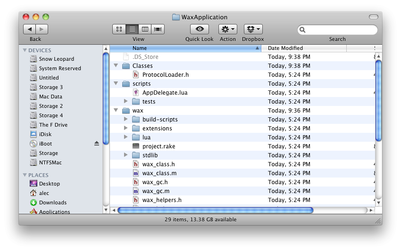Collapse the scripts folder

point(116,83)
